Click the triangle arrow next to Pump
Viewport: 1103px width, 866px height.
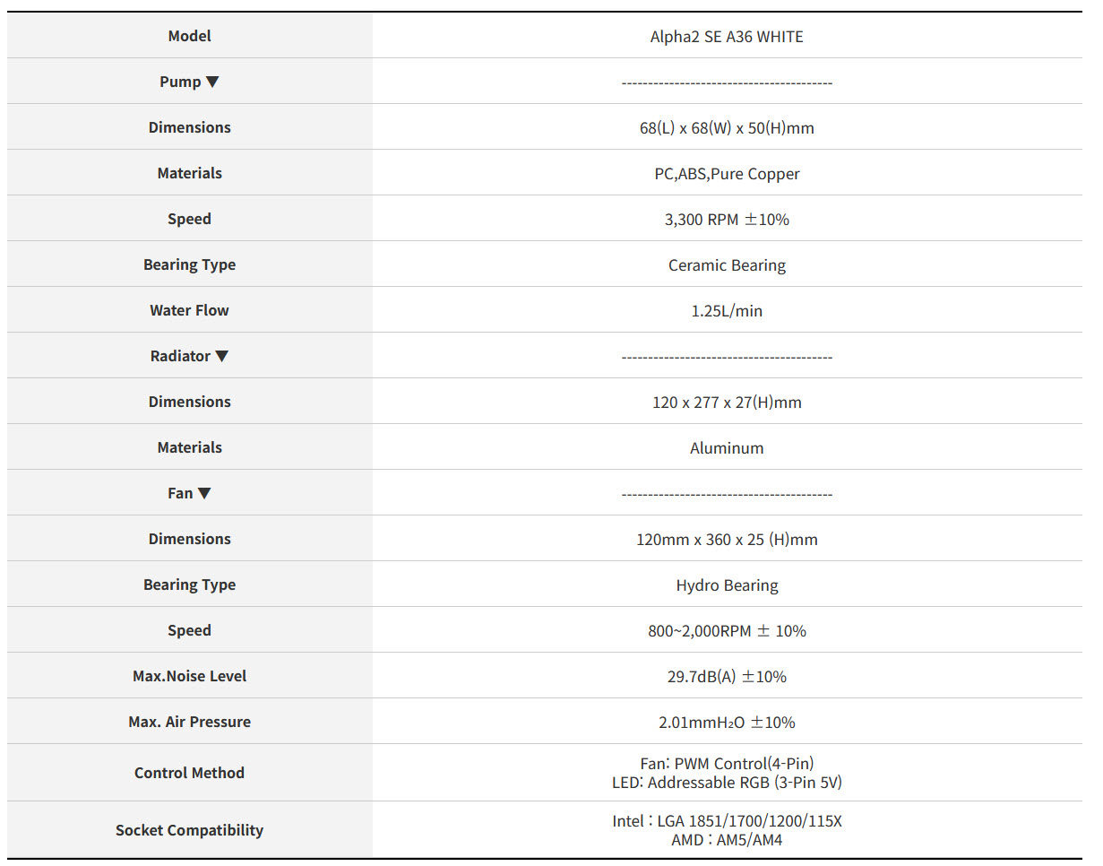(212, 82)
